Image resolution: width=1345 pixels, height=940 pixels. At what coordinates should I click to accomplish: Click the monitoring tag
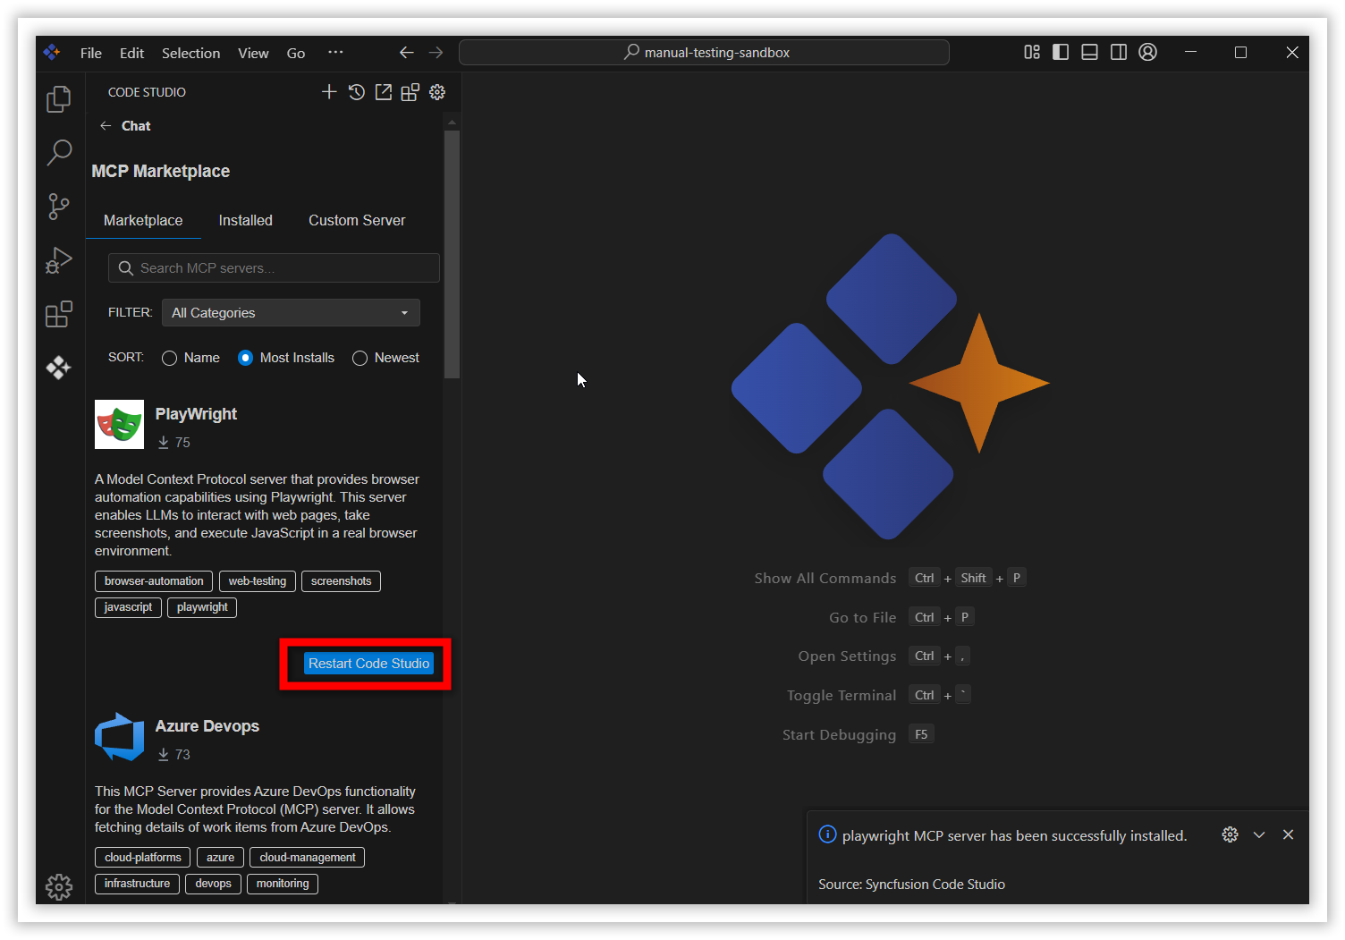(x=283, y=884)
